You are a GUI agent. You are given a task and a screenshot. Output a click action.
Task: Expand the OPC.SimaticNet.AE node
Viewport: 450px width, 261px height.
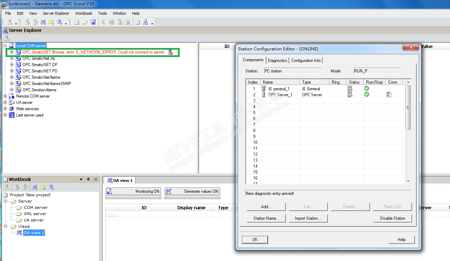point(12,58)
